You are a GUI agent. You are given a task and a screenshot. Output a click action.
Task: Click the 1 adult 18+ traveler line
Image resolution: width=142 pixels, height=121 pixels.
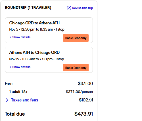pyautogui.click(x=18, y=92)
